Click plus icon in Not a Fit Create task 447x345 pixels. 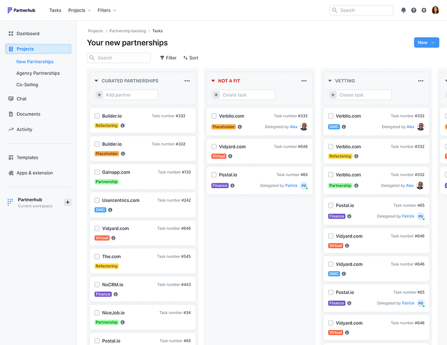tap(216, 95)
